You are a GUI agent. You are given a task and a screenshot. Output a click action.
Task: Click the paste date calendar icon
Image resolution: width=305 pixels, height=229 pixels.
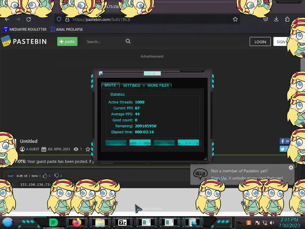(44, 149)
